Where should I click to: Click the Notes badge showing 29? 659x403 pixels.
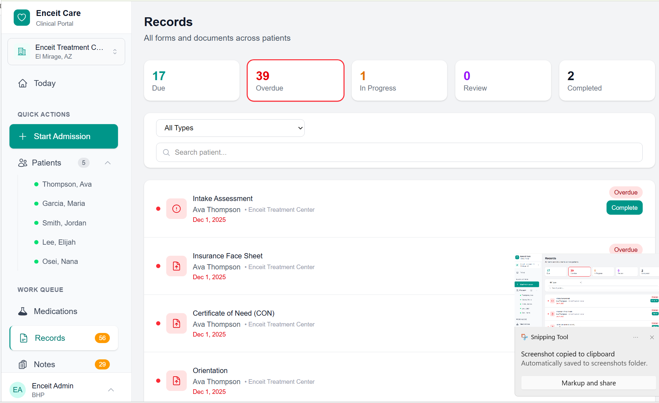point(102,365)
